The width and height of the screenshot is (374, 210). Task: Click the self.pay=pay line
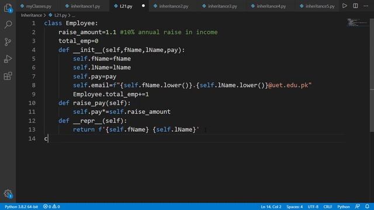point(95,76)
